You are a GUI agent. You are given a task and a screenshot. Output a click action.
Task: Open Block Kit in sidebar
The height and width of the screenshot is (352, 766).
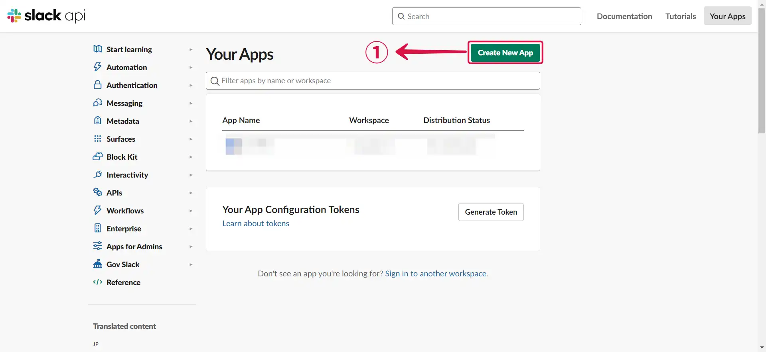[x=122, y=157]
